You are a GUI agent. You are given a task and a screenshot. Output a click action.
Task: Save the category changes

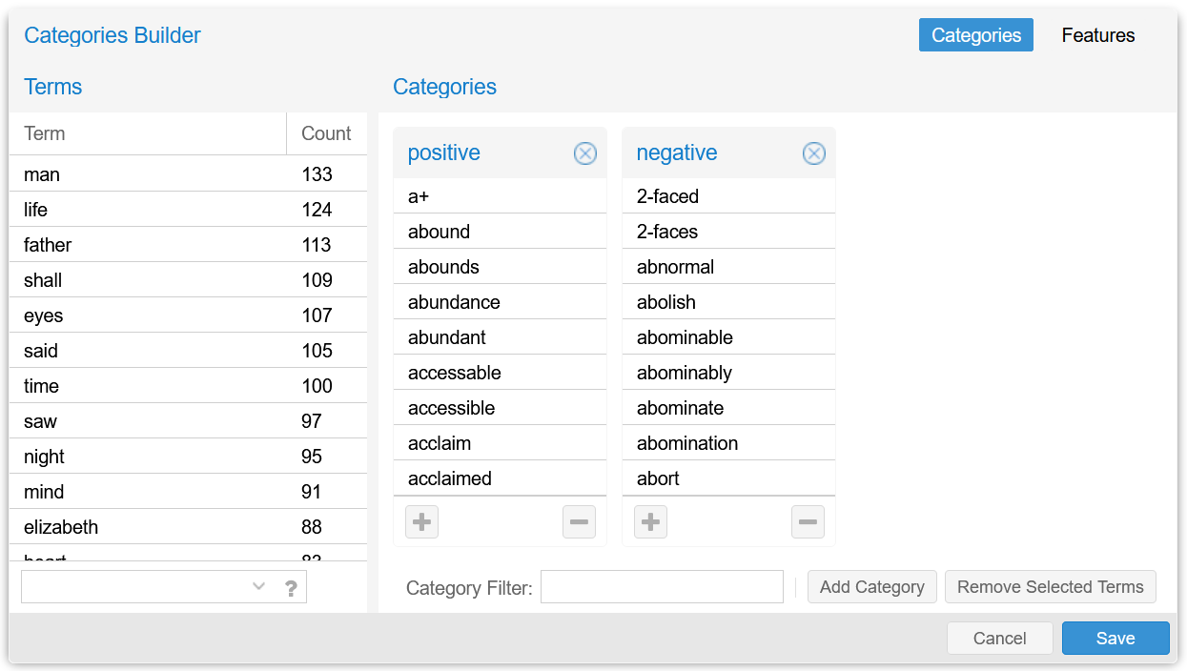click(1115, 638)
